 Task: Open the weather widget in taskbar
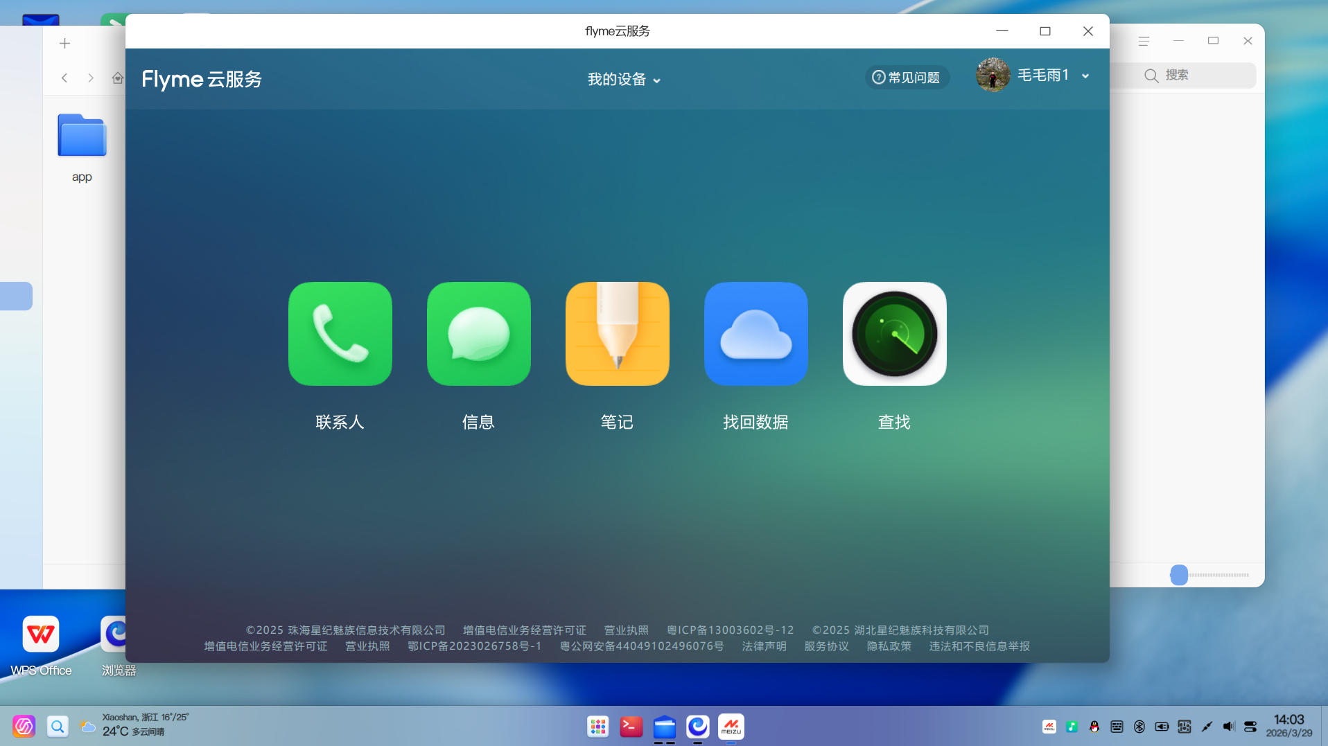pyautogui.click(x=133, y=725)
